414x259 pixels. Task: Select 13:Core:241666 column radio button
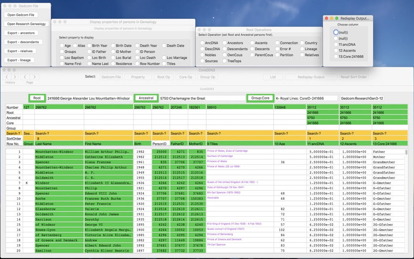[x=336, y=57]
